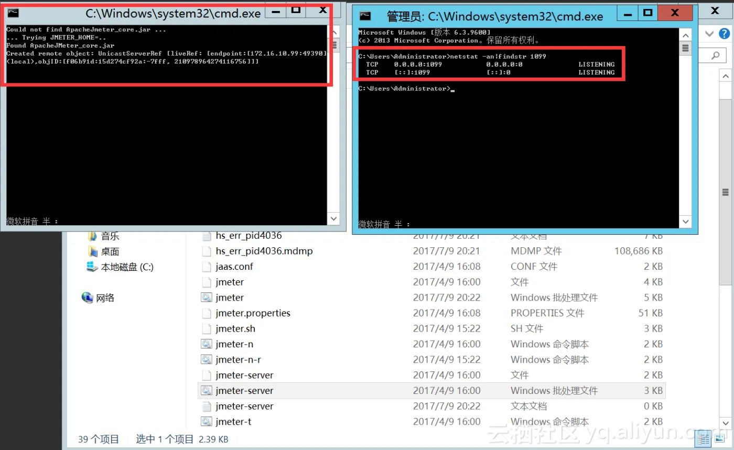
Task: Click icon of the jmeter-server 0 KB text document
Action: 207,407
